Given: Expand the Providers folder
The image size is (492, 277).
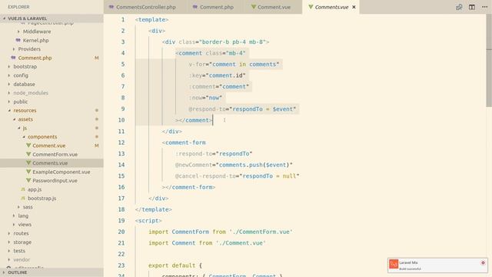Looking at the screenshot, I should coord(29,49).
